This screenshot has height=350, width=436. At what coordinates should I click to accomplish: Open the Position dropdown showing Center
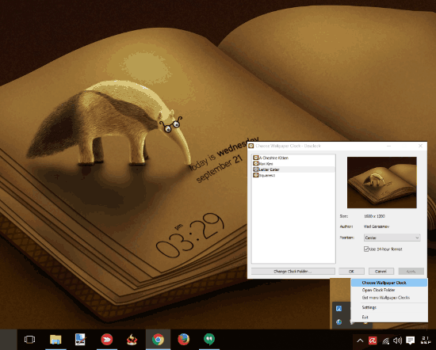tap(392, 238)
